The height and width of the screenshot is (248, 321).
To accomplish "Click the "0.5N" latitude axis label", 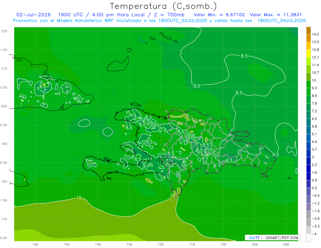I will 4,87.
